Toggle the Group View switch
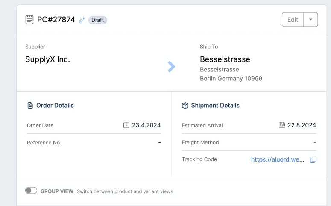This screenshot has width=331, height=206. [31, 191]
